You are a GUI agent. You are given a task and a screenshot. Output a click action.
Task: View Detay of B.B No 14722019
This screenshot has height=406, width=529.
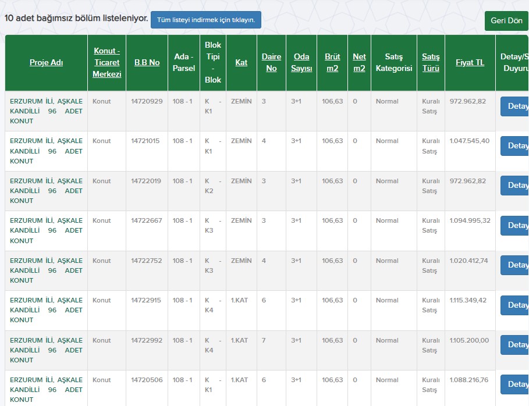tap(515, 186)
